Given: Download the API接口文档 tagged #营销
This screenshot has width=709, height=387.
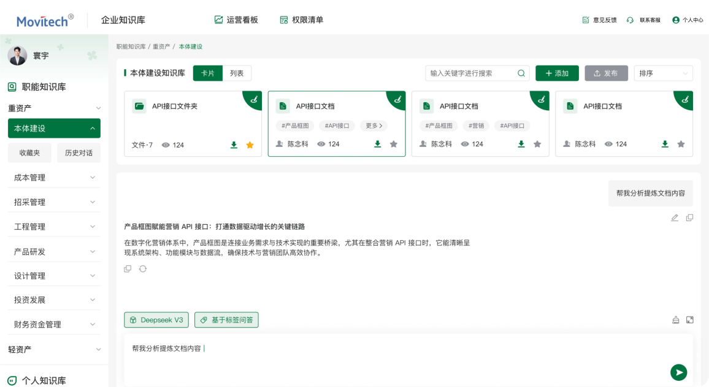Looking at the screenshot, I should click(521, 144).
